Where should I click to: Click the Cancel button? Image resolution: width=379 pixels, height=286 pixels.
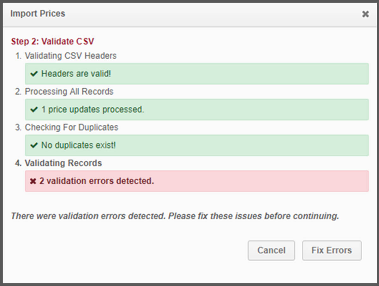click(x=271, y=250)
